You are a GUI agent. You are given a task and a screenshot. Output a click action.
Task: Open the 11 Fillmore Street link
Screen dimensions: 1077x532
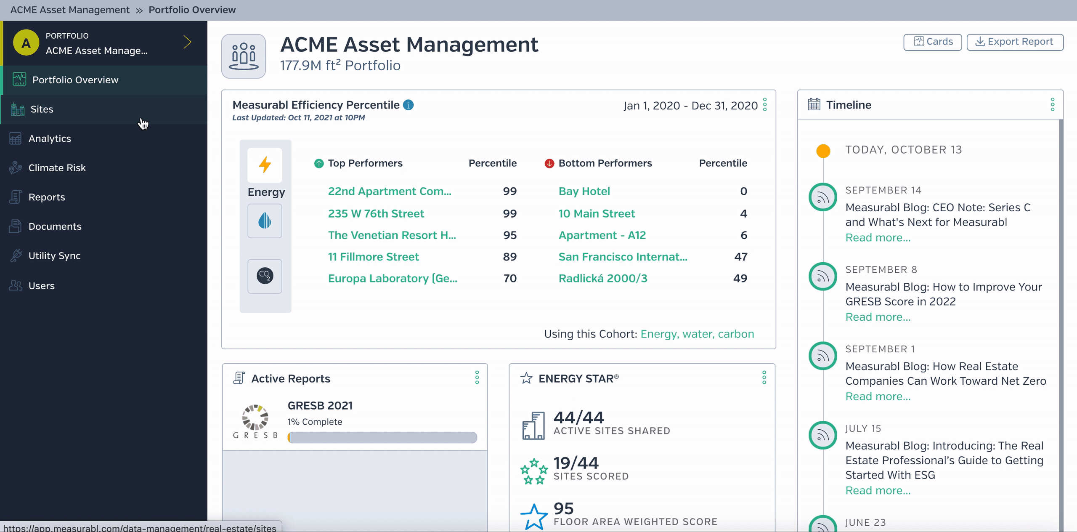(x=373, y=257)
